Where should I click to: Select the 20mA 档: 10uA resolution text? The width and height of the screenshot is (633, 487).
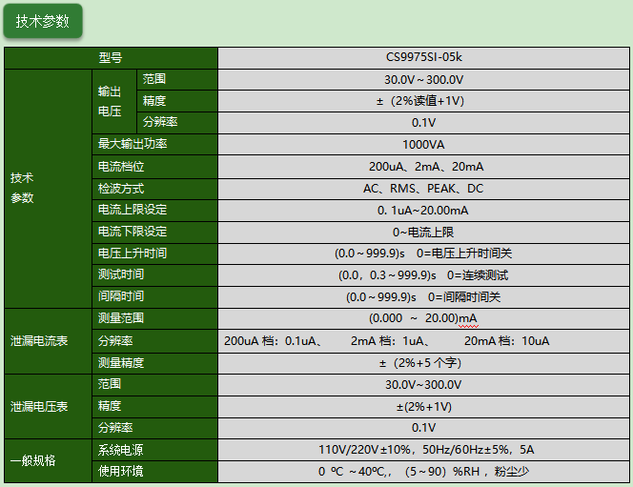tap(506, 341)
